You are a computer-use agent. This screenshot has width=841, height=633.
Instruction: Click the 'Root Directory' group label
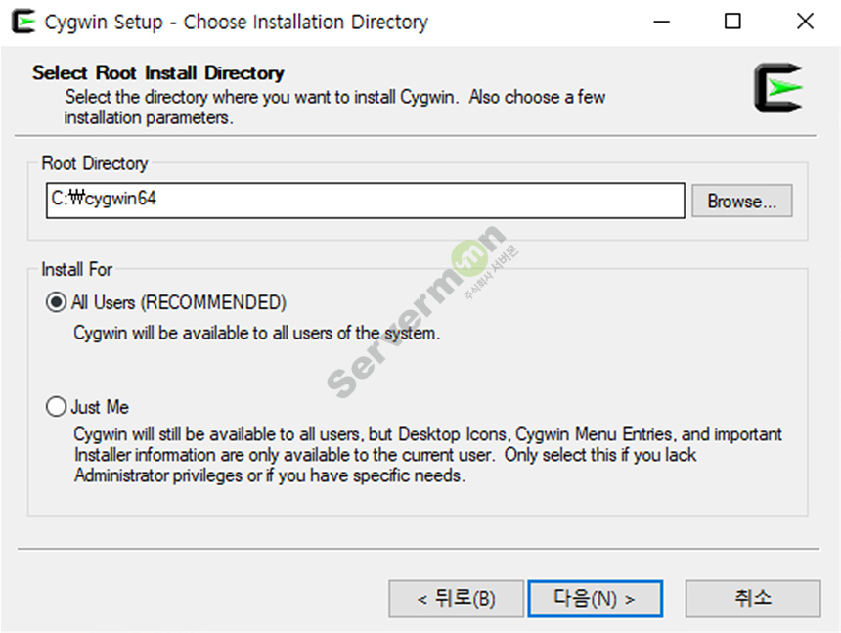tap(95, 163)
